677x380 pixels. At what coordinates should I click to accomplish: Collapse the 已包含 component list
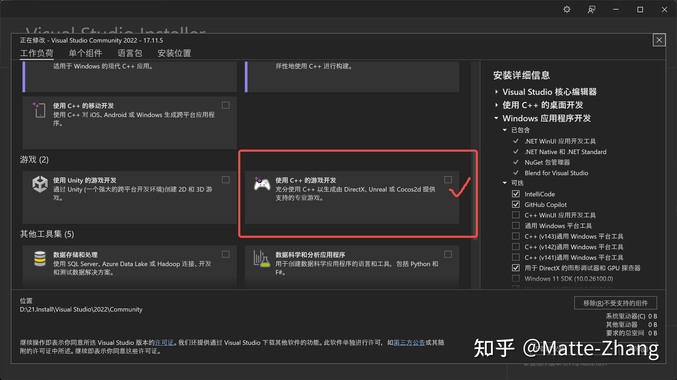tap(505, 130)
